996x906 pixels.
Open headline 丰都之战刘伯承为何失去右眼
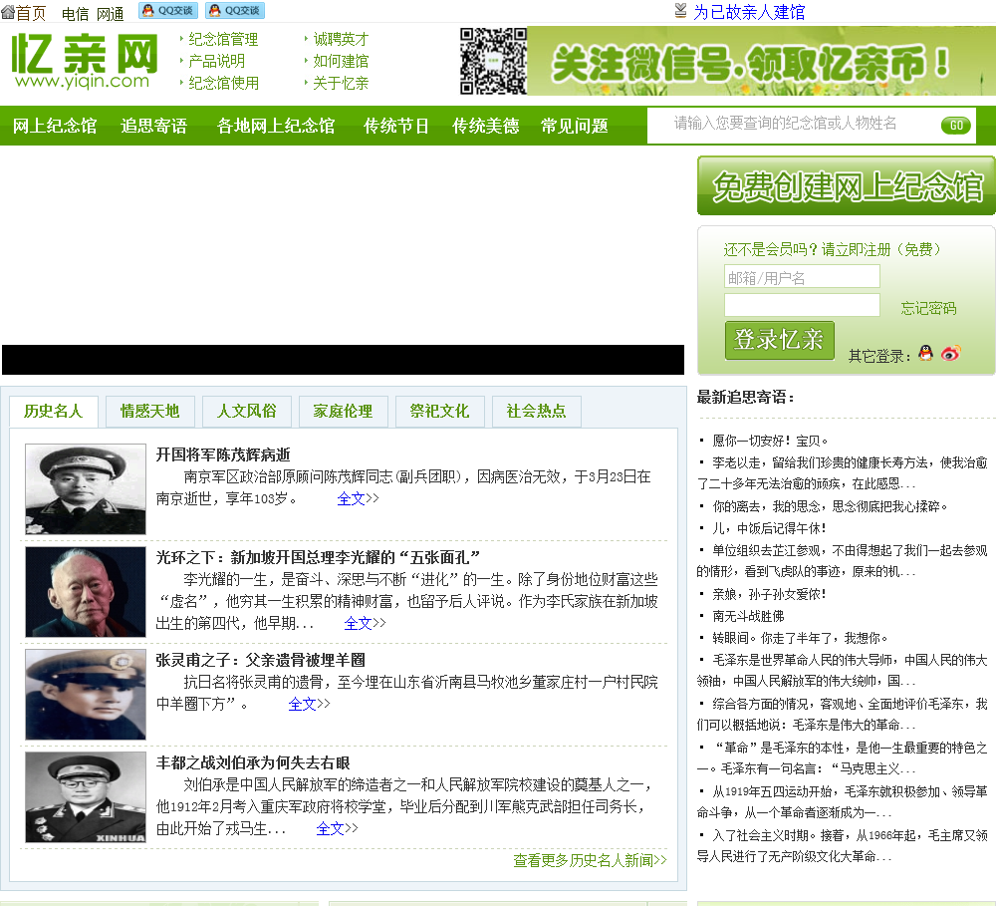tap(253, 762)
